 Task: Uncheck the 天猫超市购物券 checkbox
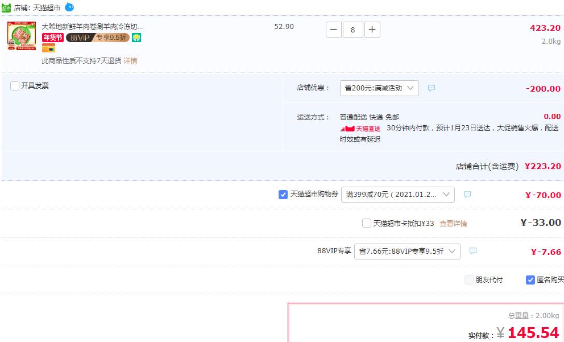[283, 195]
